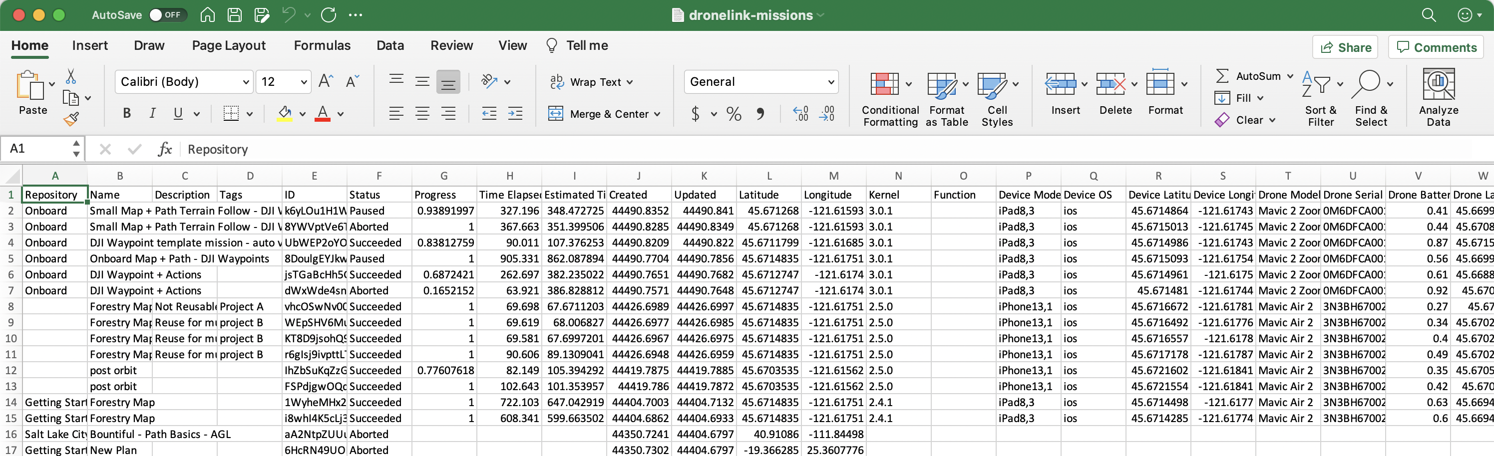1494x456 pixels.
Task: Toggle Bottom Align for cell content
Action: (x=448, y=82)
